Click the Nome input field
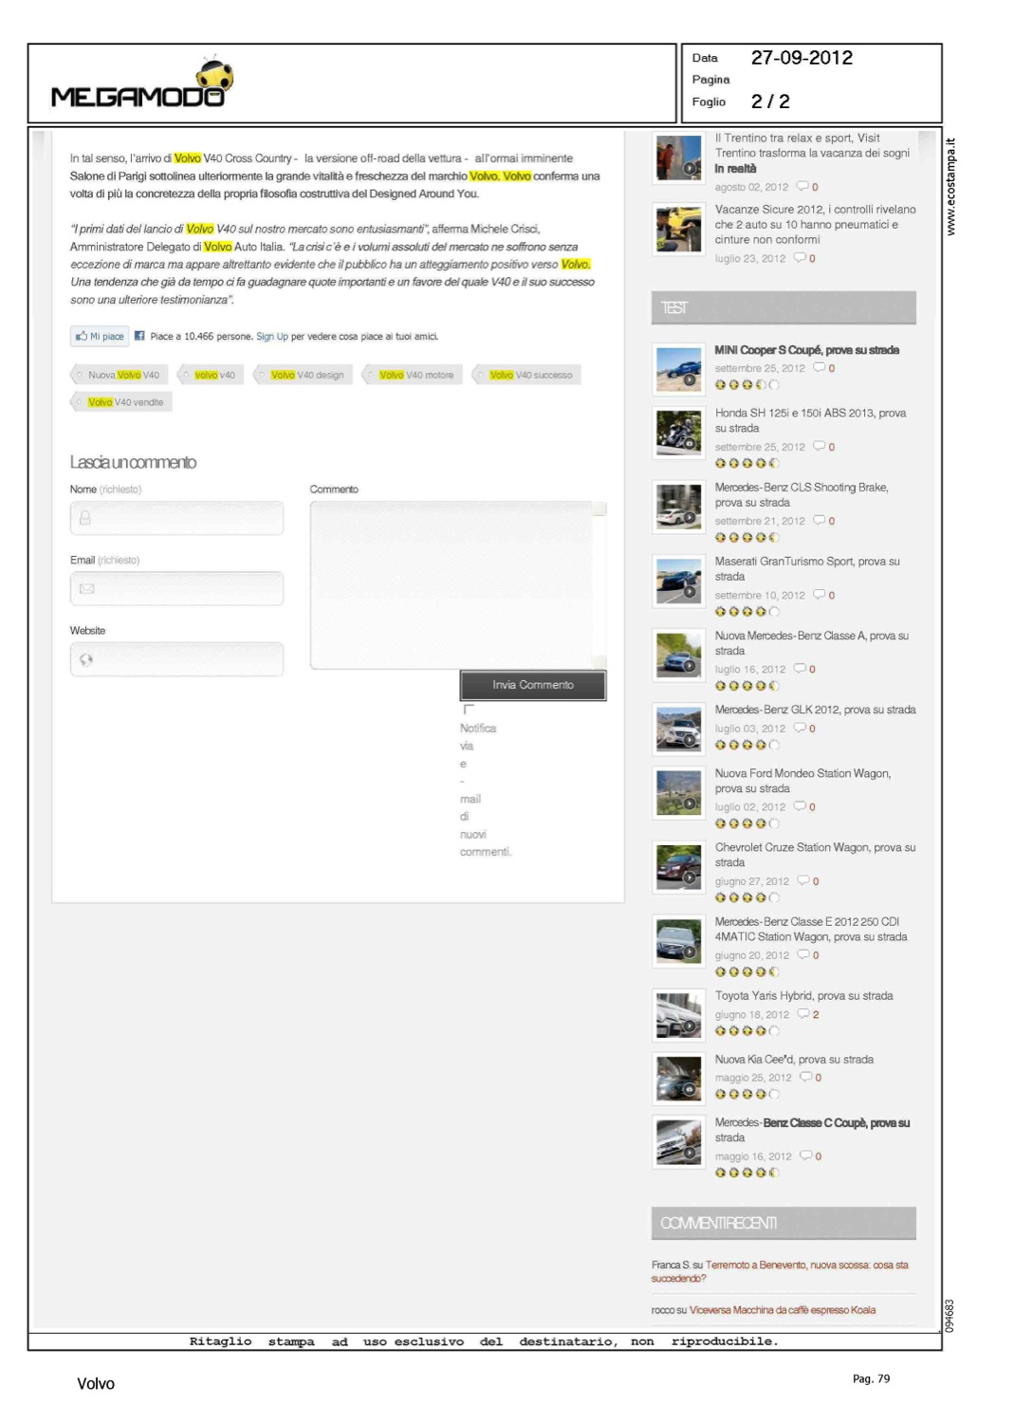Viewport: 1014px width, 1423px height. [177, 519]
